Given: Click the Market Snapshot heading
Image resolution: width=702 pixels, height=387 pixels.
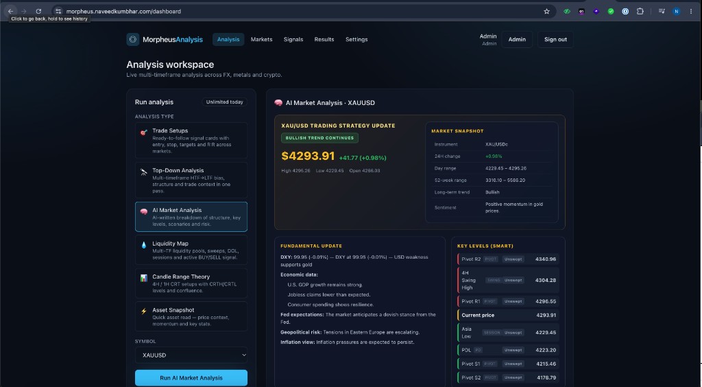Looking at the screenshot, I should [x=457, y=131].
